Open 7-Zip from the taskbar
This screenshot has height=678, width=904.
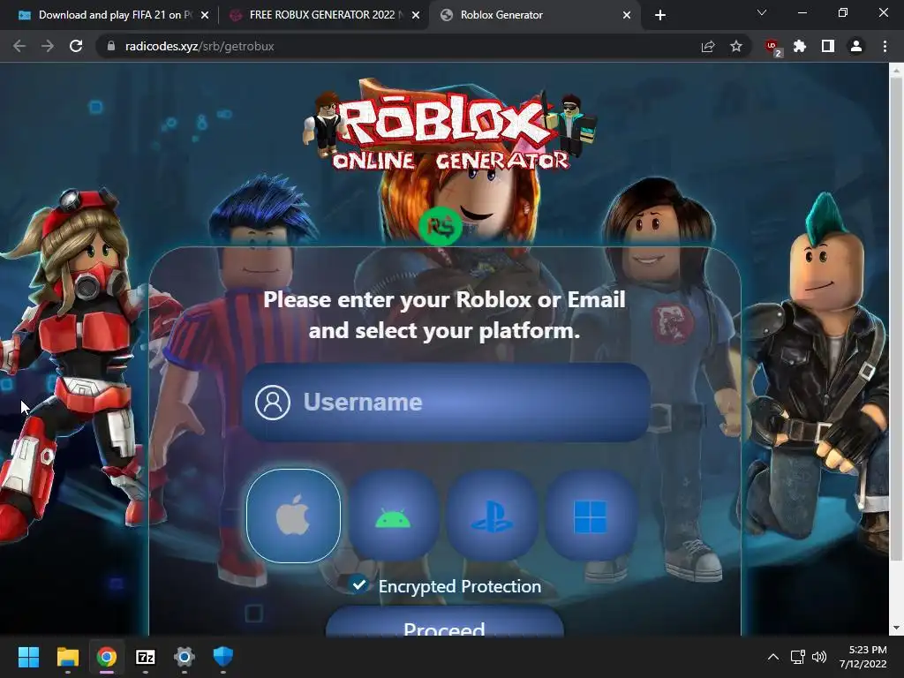(x=146, y=657)
